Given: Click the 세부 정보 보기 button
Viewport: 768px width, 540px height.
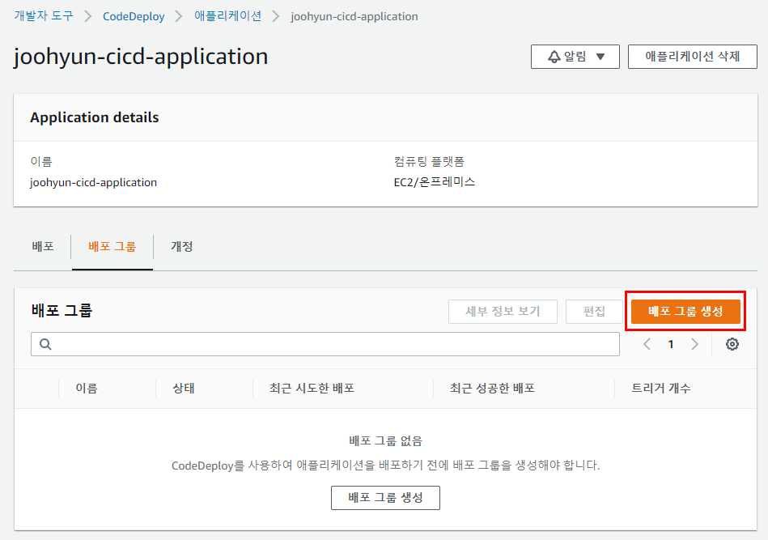Looking at the screenshot, I should point(503,311).
